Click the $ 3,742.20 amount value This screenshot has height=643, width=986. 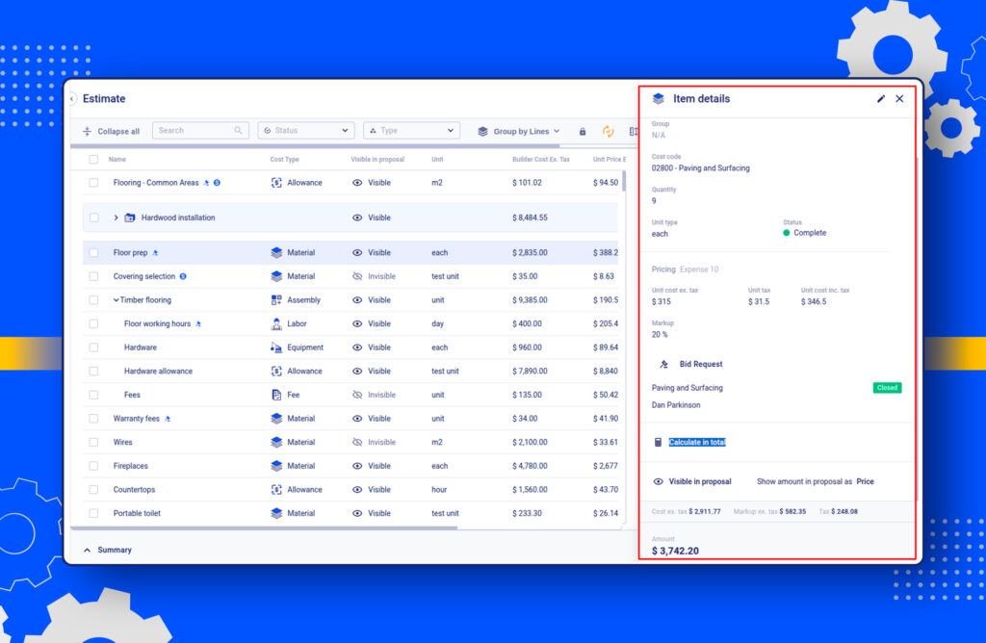(675, 552)
